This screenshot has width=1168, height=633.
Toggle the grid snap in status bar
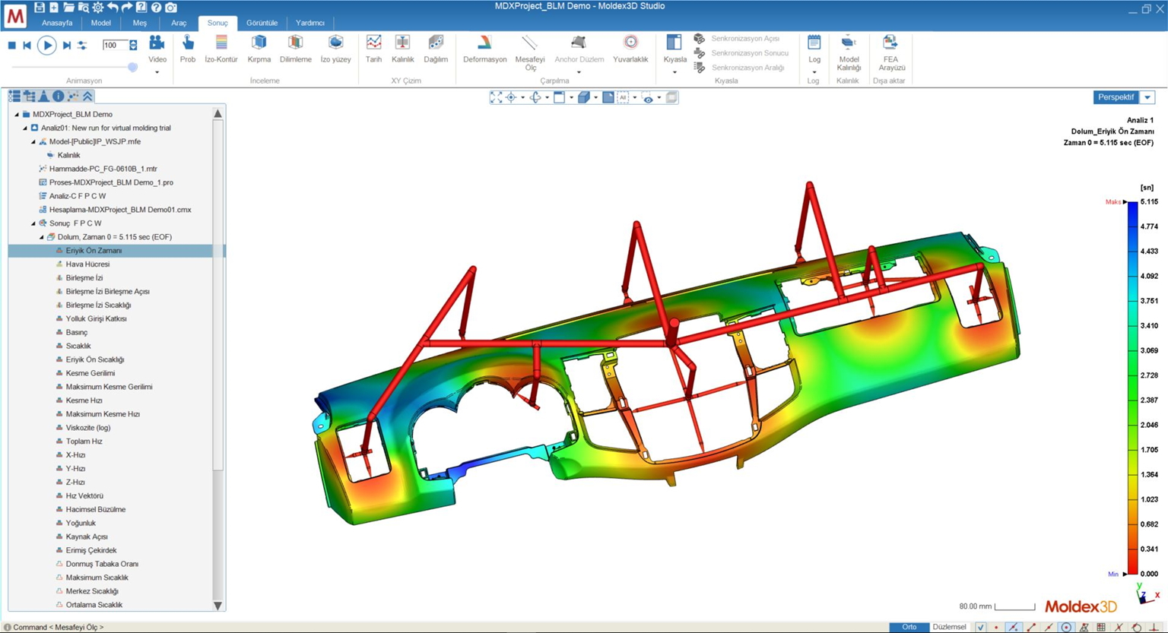click(x=1101, y=627)
